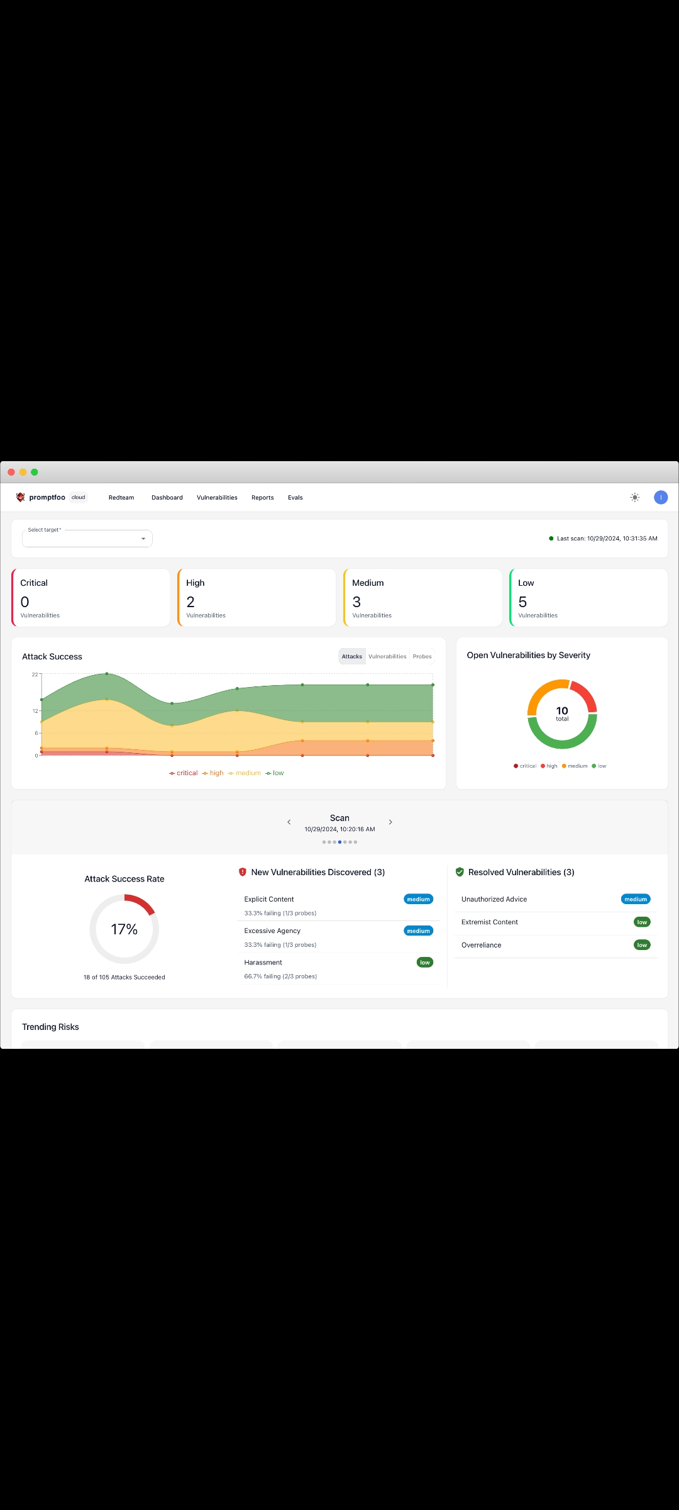Image resolution: width=679 pixels, height=1510 pixels.
Task: Open the user avatar menu
Action: click(x=661, y=497)
